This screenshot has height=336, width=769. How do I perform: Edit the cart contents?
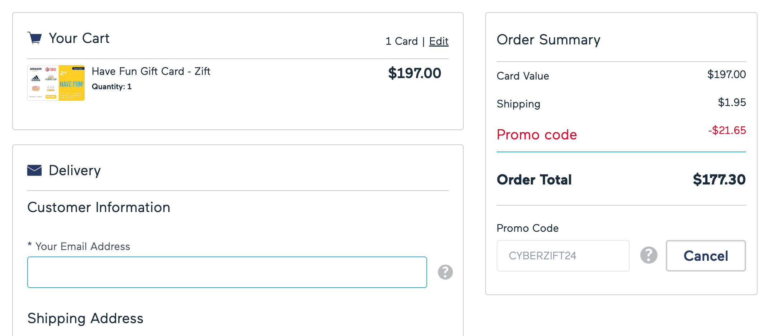(439, 41)
